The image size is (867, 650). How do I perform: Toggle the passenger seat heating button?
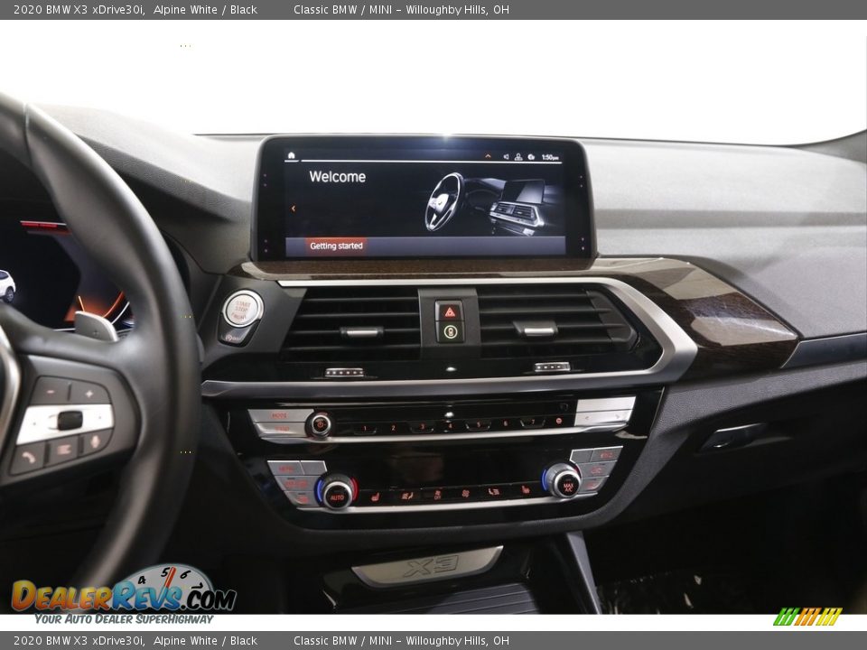[x=524, y=489]
